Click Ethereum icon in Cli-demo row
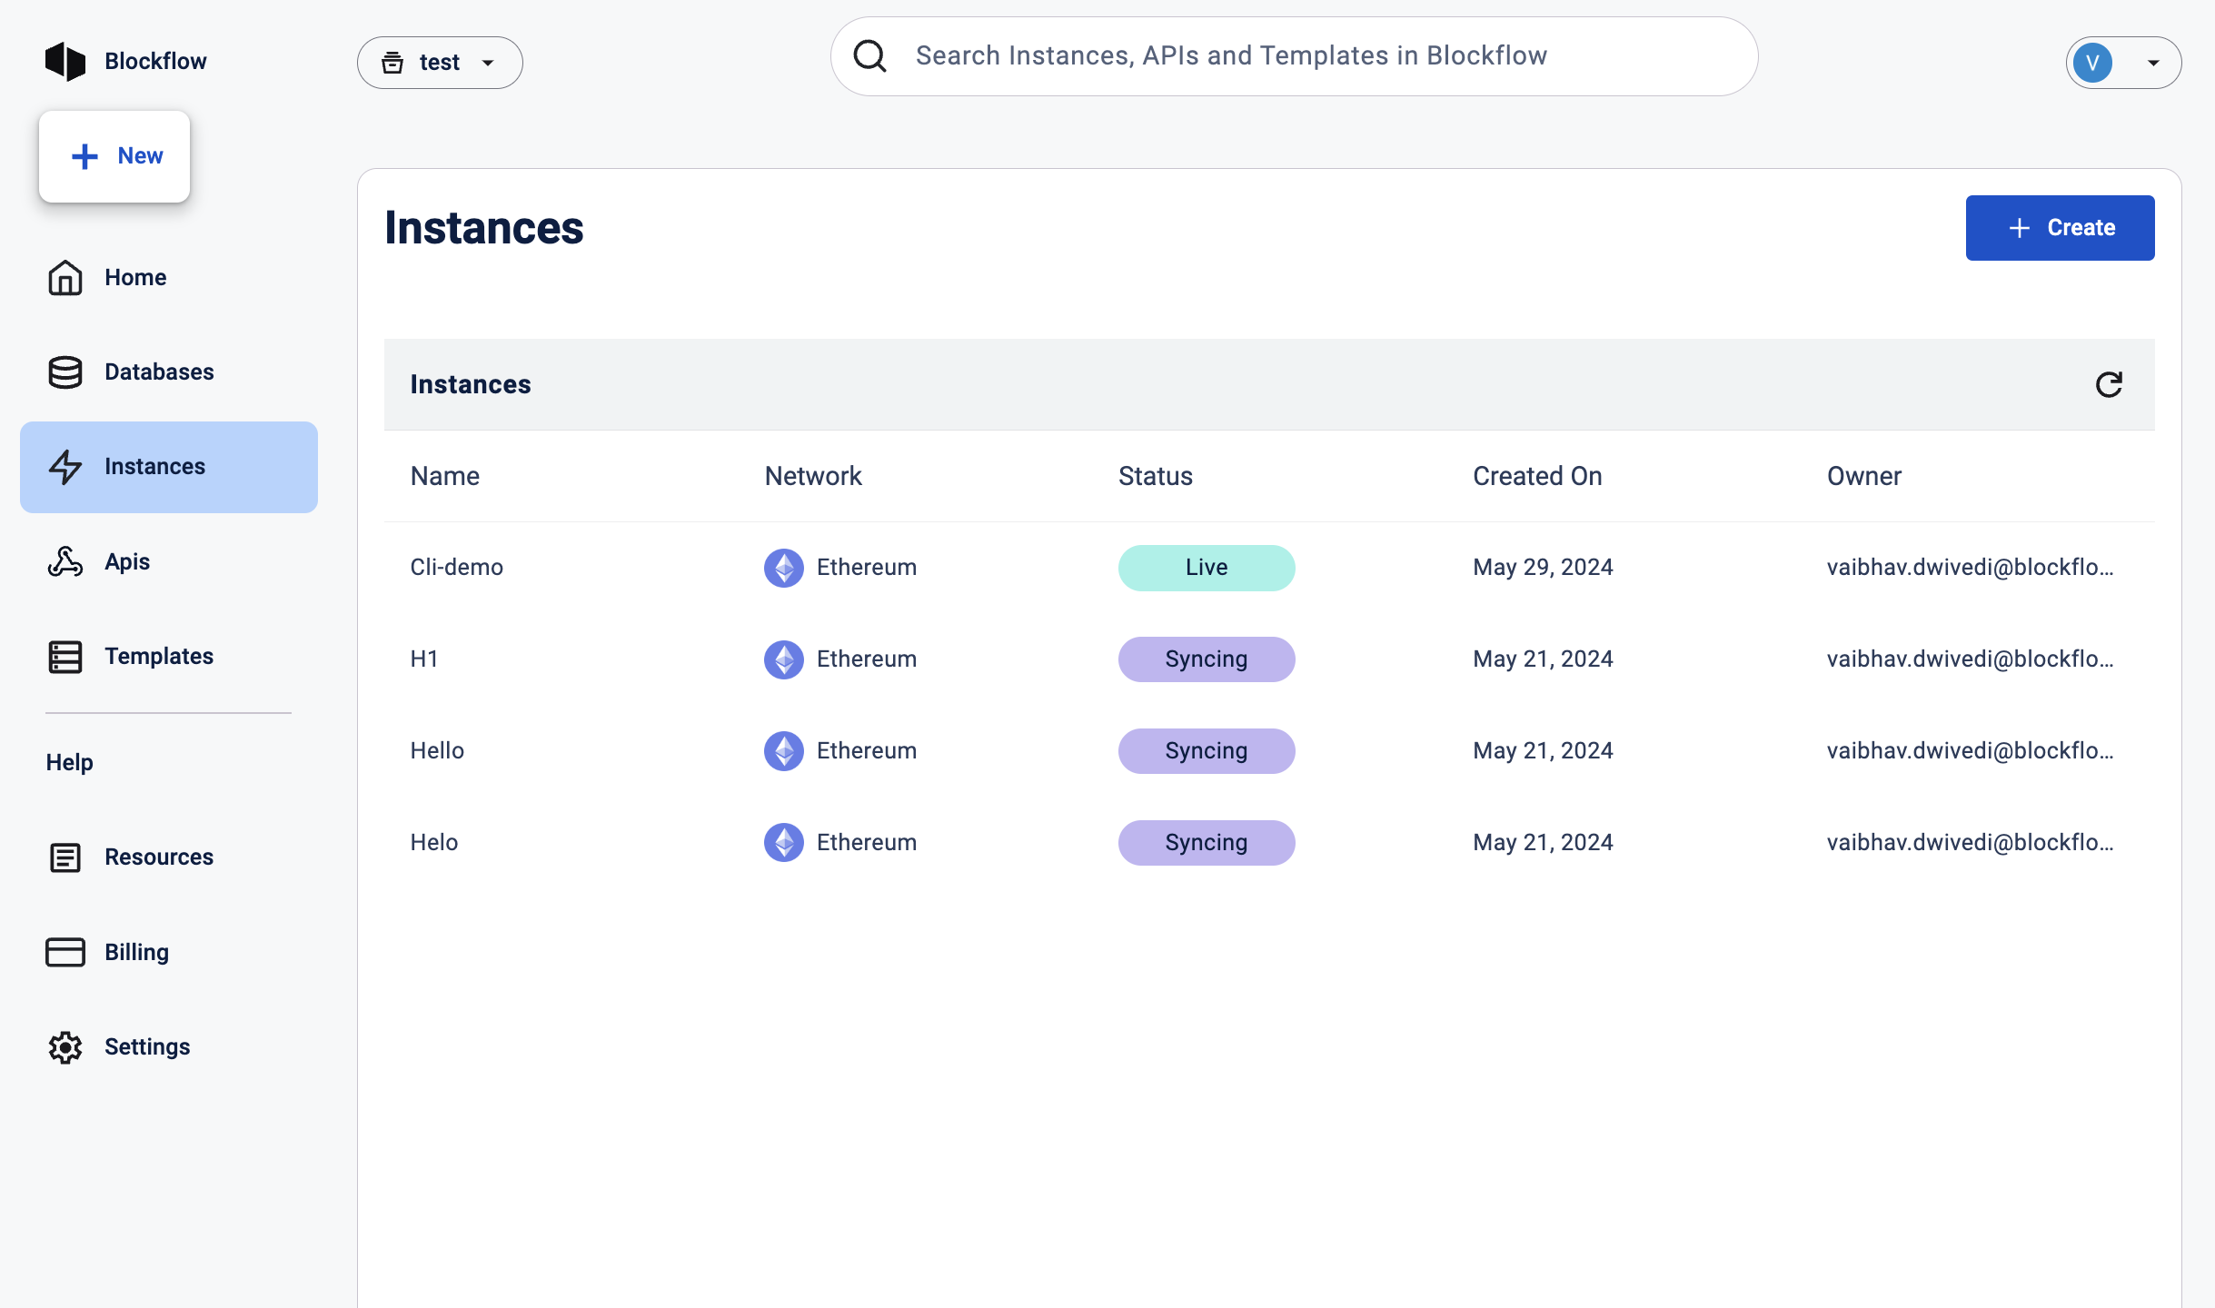 [x=783, y=568]
